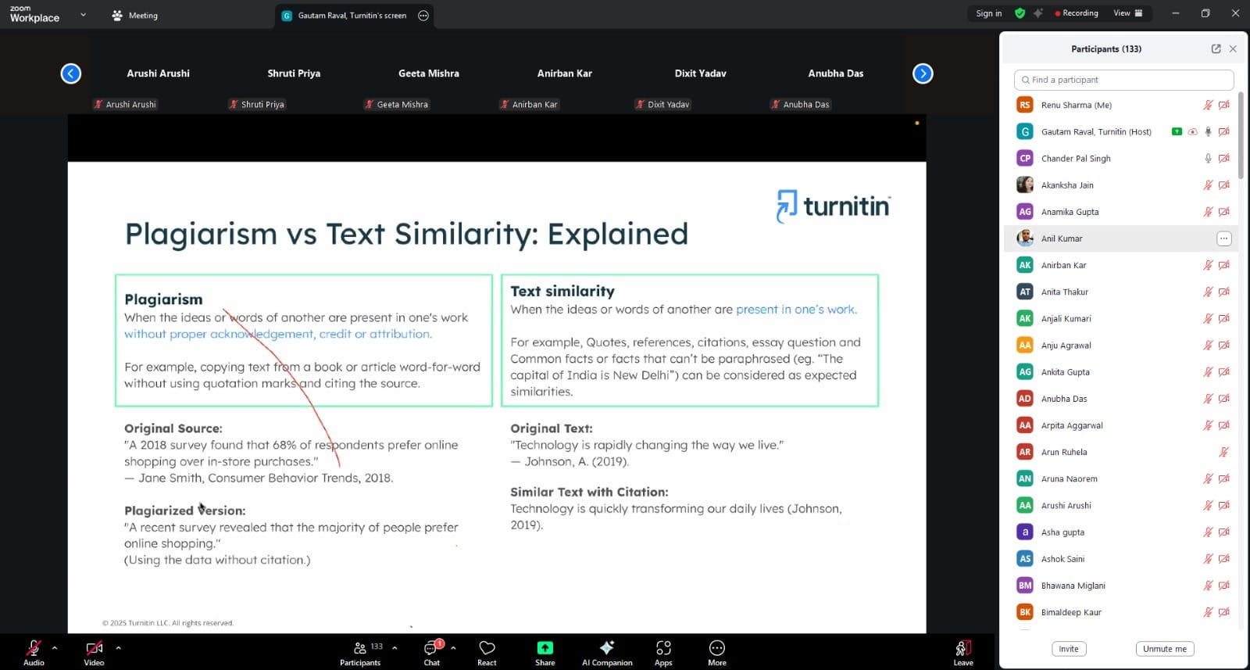Open the Apps panel
This screenshot has height=670, width=1250.
pos(663,648)
